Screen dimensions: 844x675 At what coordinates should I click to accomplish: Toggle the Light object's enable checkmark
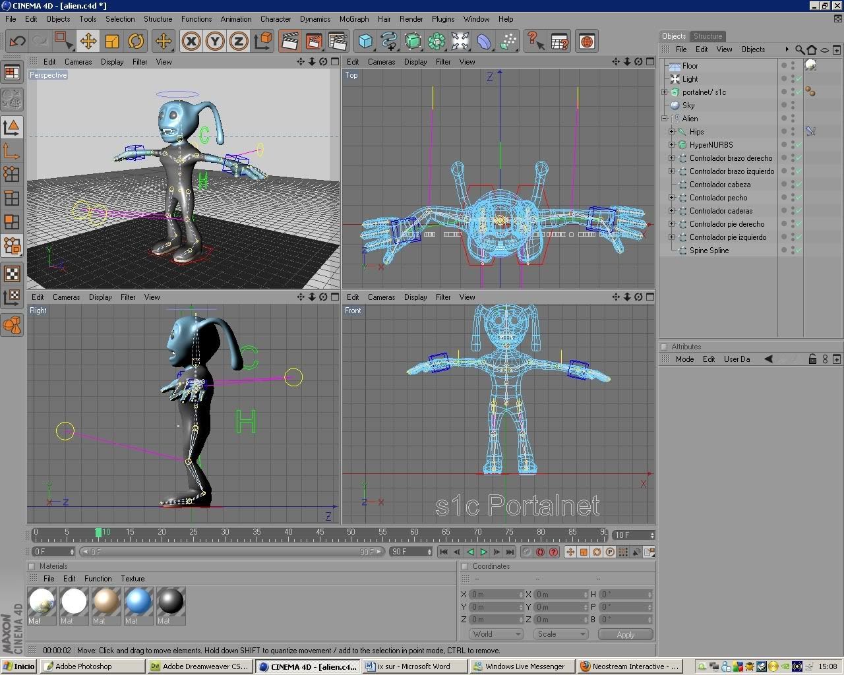click(799, 79)
